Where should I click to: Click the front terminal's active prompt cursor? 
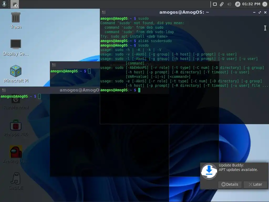click(139, 90)
